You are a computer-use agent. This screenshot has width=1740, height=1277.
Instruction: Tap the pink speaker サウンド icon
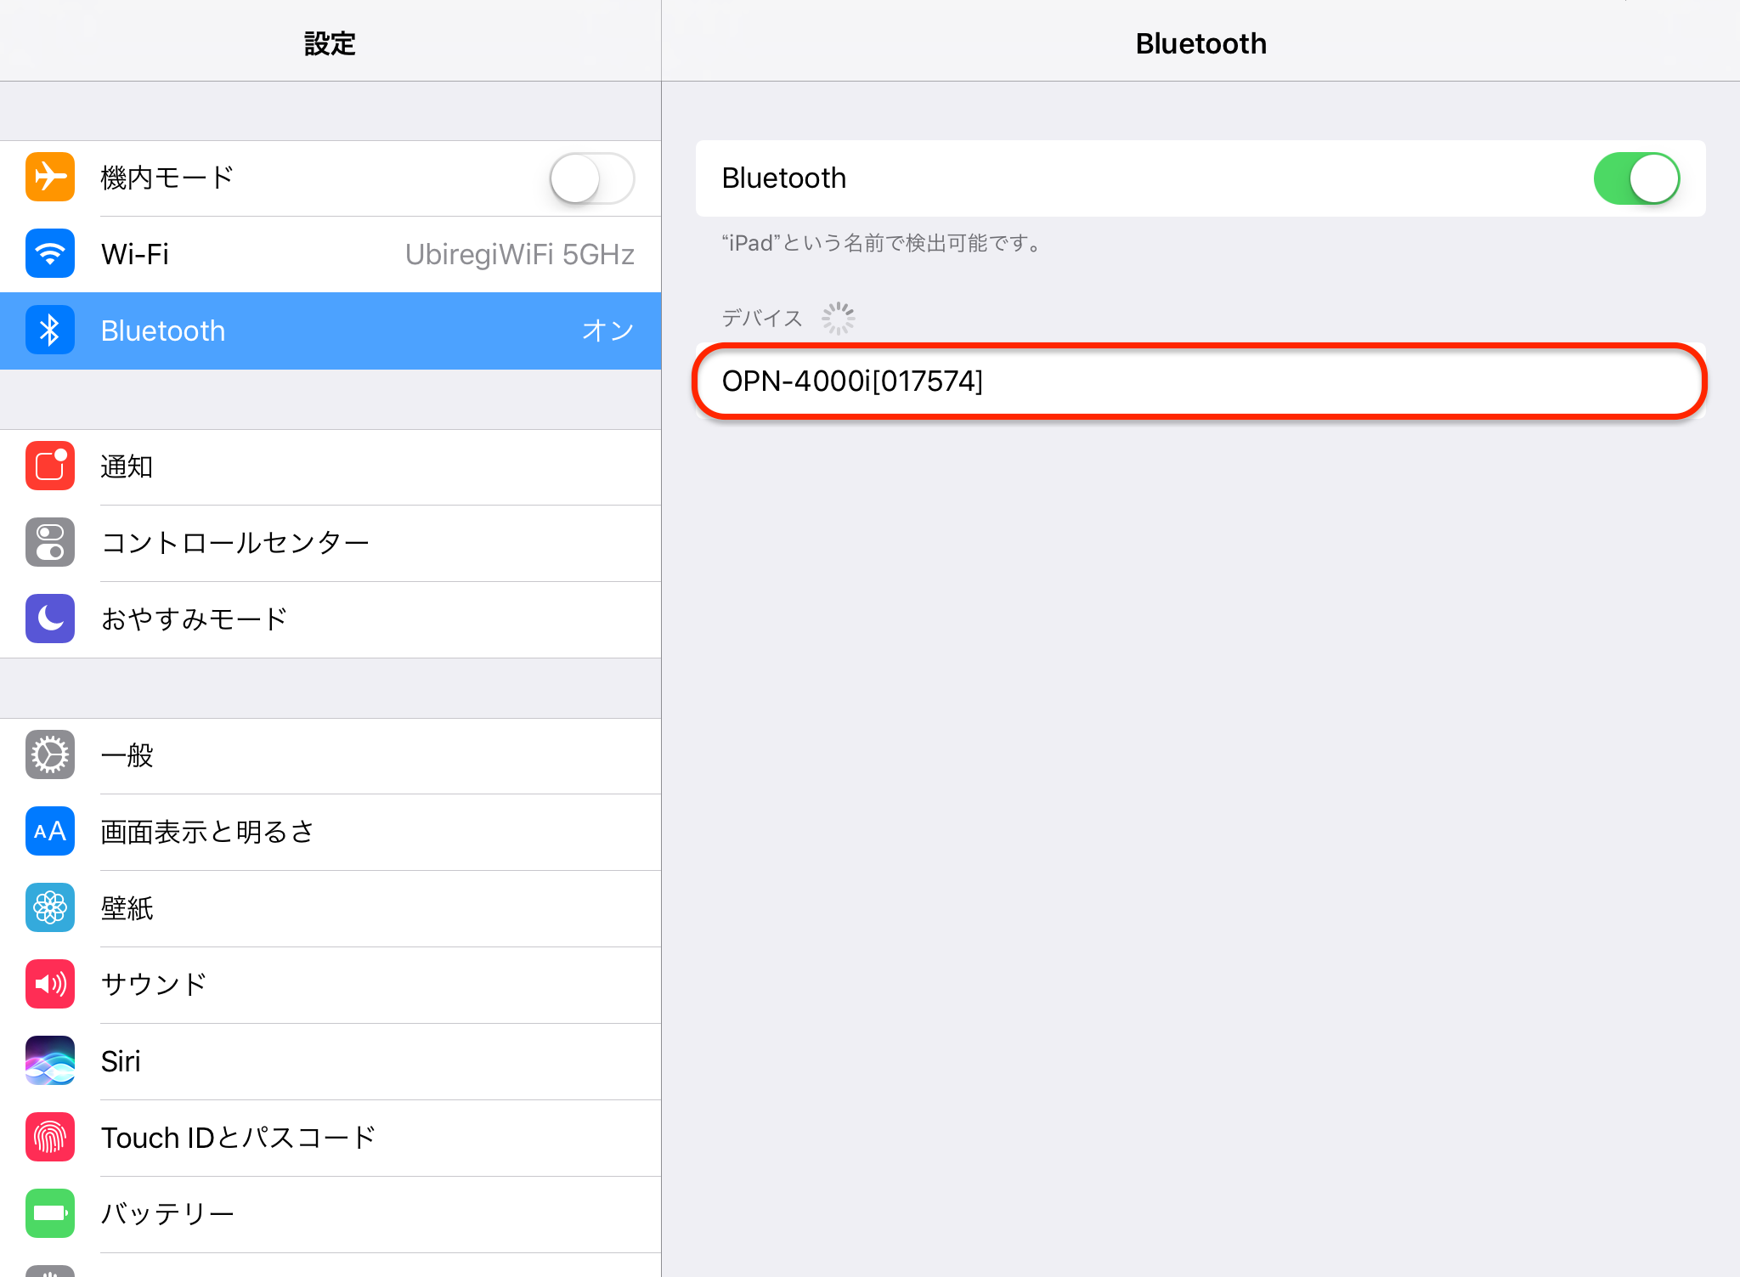[50, 985]
